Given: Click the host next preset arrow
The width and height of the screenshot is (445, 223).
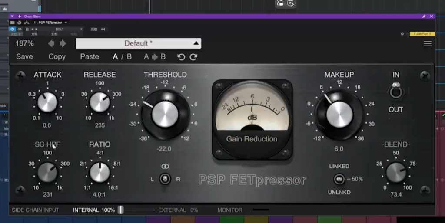Looking at the screenshot, I should (x=36, y=29).
